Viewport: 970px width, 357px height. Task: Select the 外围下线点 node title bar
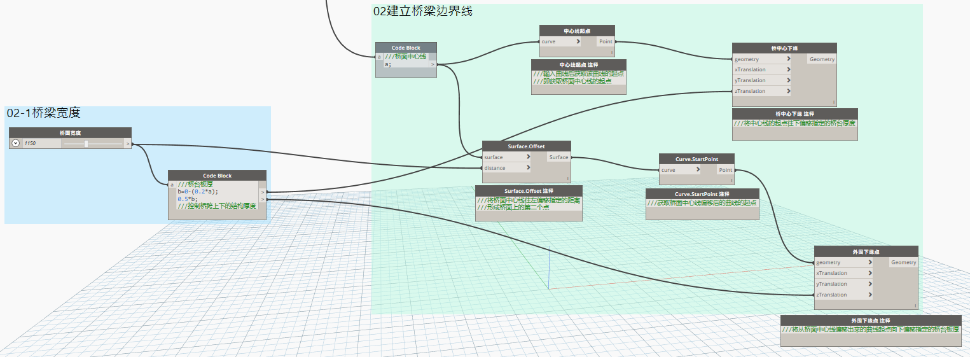[866, 251]
